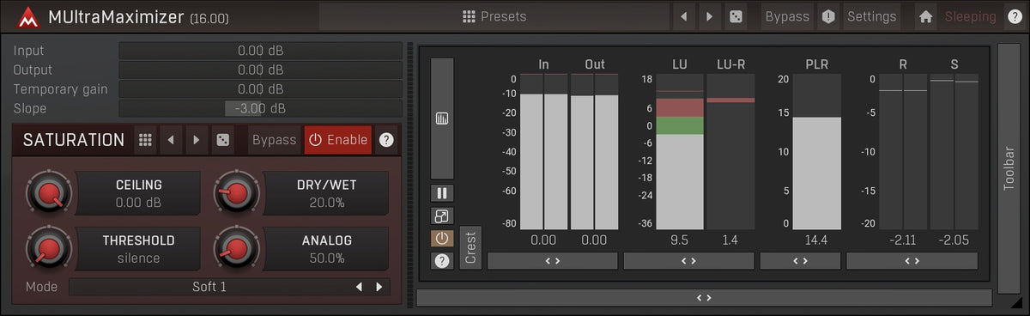
Task: Pause the meters with pause icon
Action: tap(443, 193)
